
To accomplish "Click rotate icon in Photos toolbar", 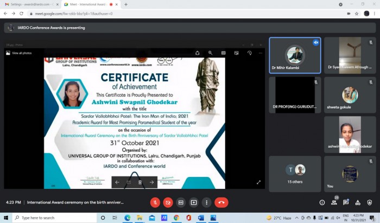I will tap(249, 53).
